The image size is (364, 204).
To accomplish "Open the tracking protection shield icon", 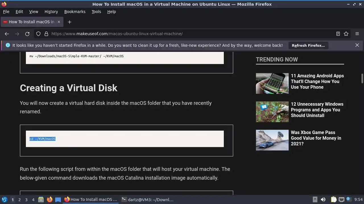I will [x=38, y=34].
